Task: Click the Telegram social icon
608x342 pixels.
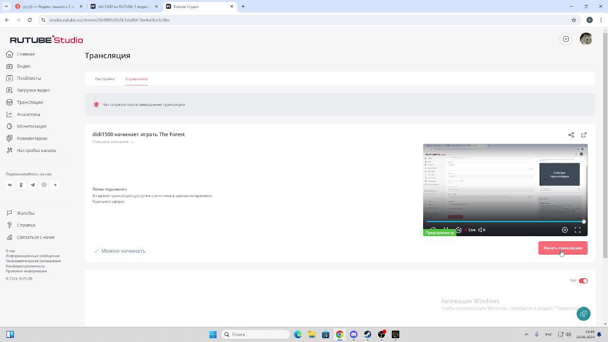Action: click(x=32, y=185)
